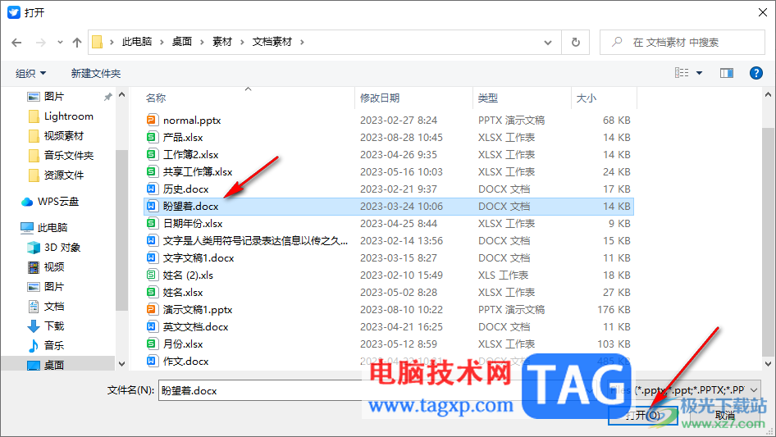Click the forward navigation arrow

(x=40, y=43)
